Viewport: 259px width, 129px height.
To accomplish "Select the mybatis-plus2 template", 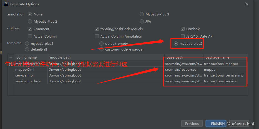I will pos(27,44).
